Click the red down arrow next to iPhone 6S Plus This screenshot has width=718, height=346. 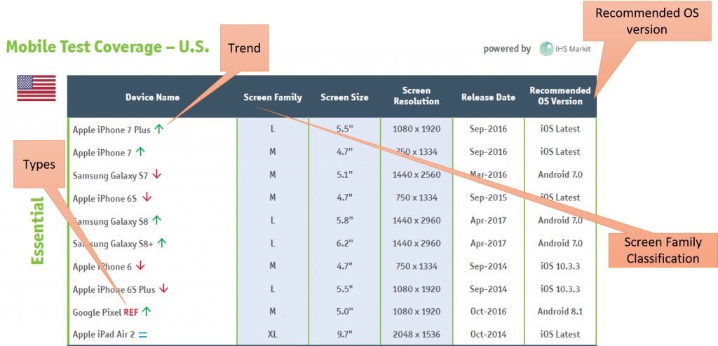coord(164,289)
